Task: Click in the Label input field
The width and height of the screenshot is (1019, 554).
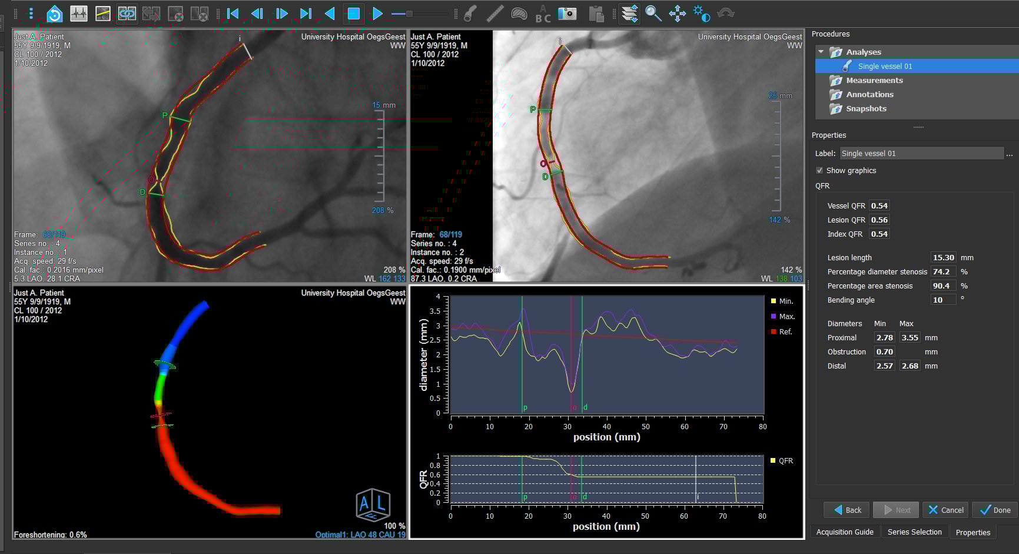Action: 921,153
